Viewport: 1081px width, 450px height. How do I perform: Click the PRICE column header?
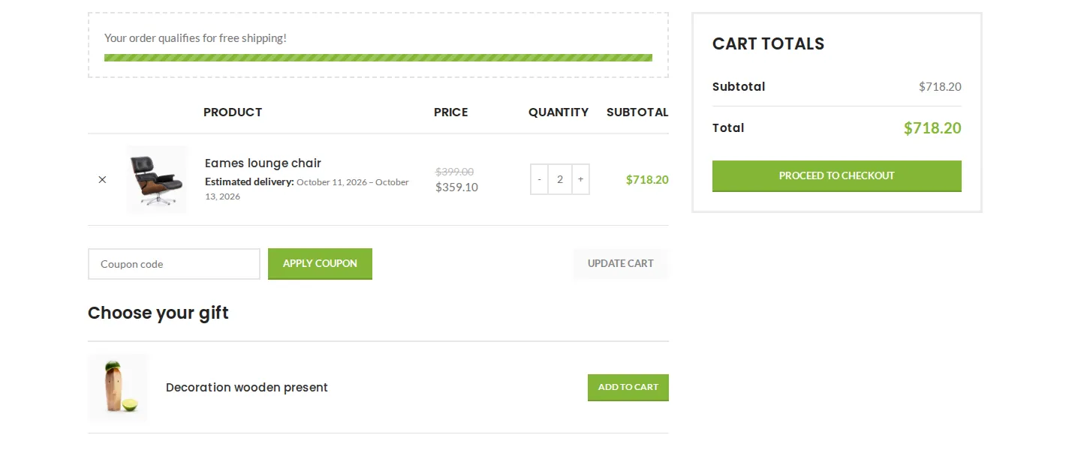[x=451, y=112]
